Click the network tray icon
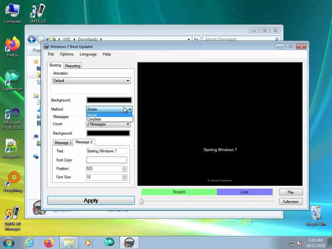This screenshot has height=249, width=332. (x=291, y=243)
